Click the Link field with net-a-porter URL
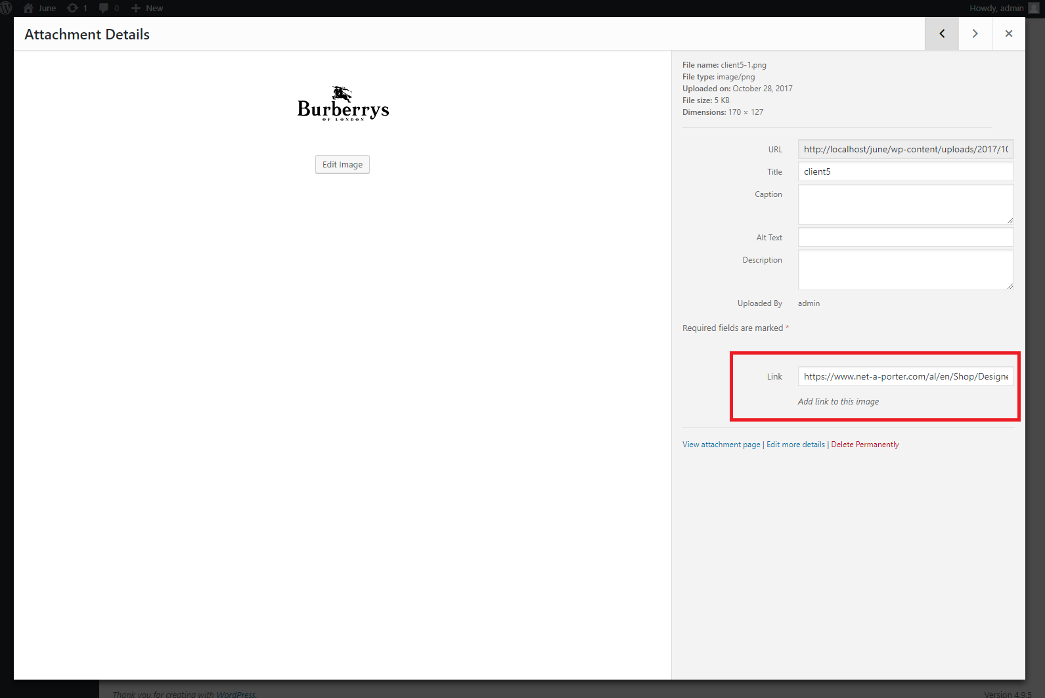Viewport: 1045px width, 698px height. [906, 376]
